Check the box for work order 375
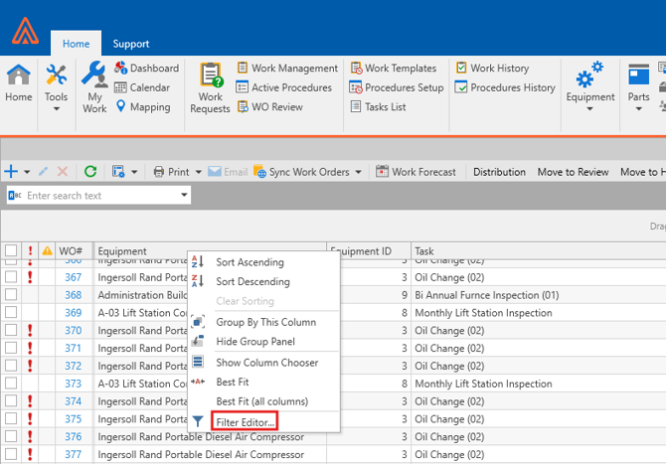 point(11,419)
